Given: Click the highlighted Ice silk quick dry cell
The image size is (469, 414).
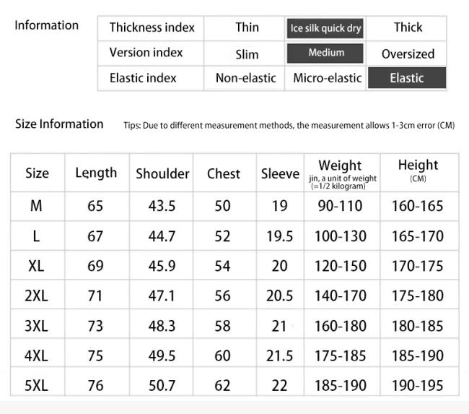Looking at the screenshot, I should click(x=325, y=28).
